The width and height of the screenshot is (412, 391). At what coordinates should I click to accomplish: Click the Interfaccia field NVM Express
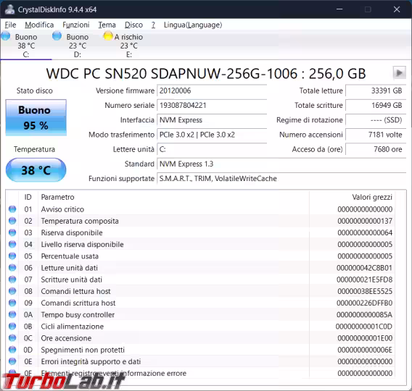(212, 120)
